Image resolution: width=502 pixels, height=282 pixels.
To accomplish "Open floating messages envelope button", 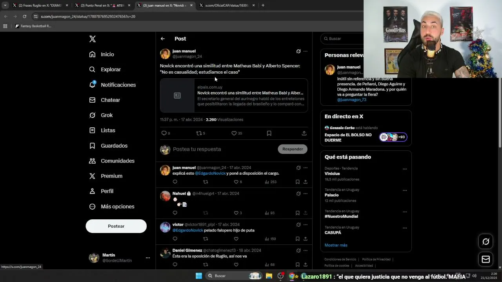I will coord(486,259).
